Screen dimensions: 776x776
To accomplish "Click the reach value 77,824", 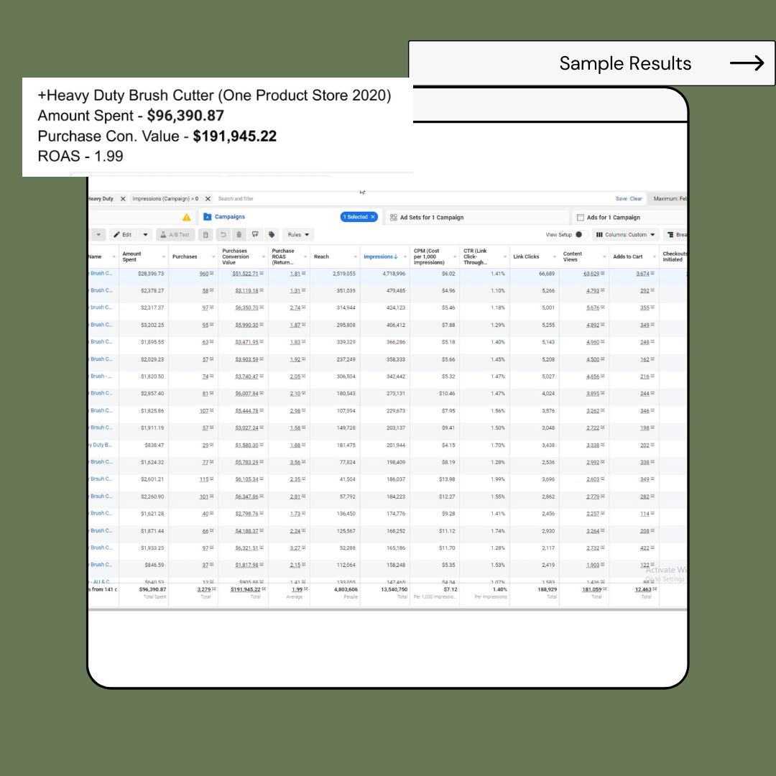I will (347, 462).
